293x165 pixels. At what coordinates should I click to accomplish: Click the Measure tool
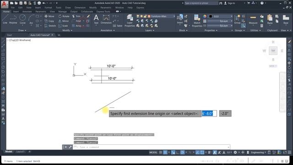coord(253,19)
